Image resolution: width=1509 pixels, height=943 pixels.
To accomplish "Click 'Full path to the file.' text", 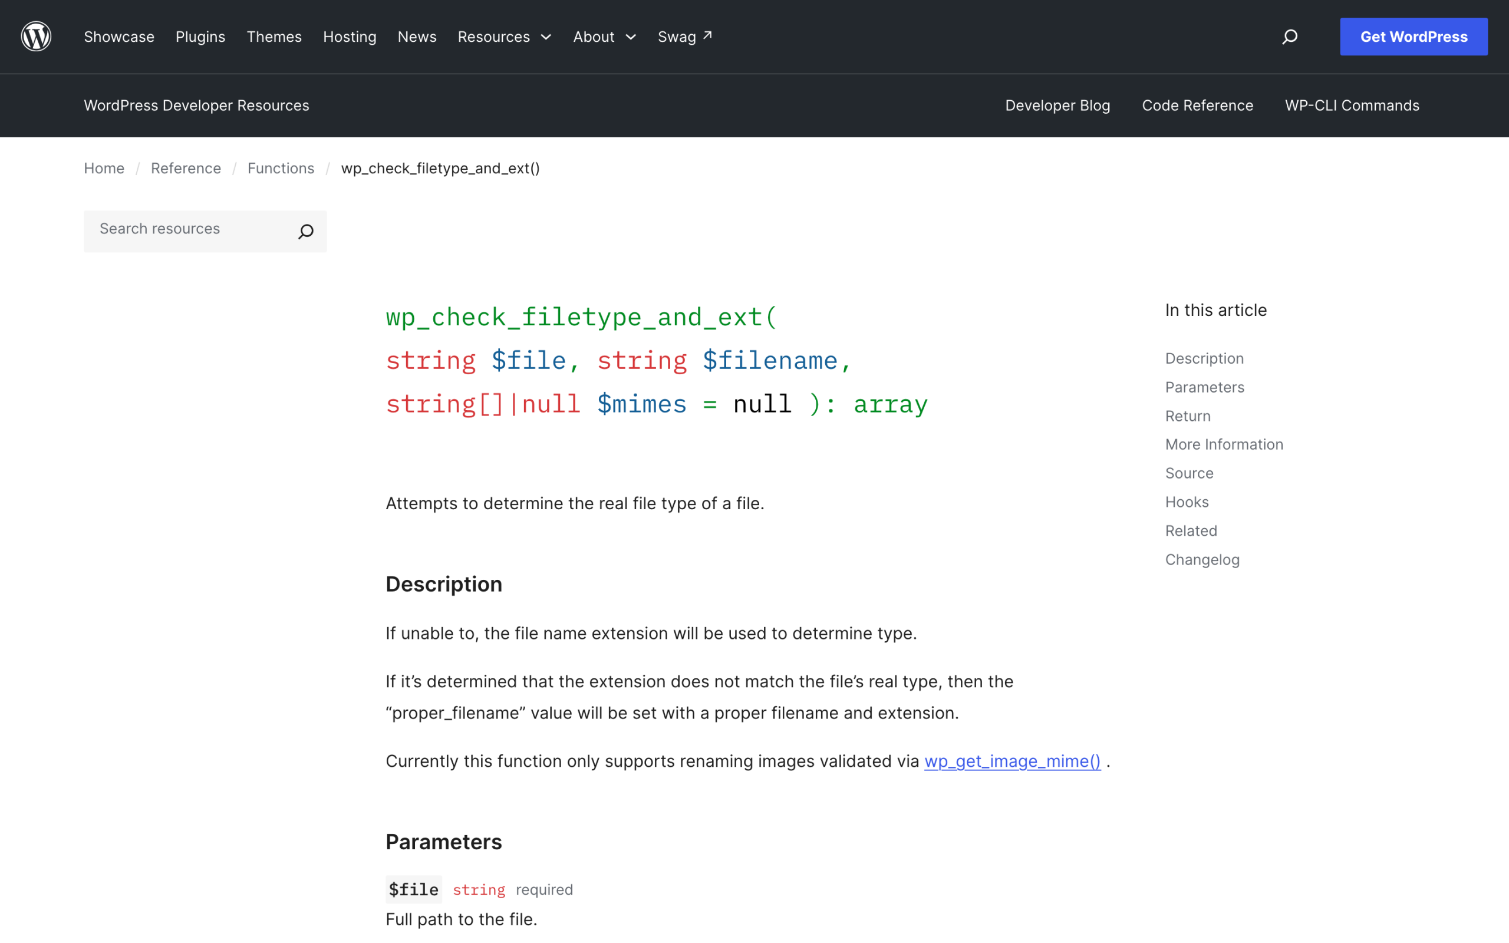I will tap(462, 919).
